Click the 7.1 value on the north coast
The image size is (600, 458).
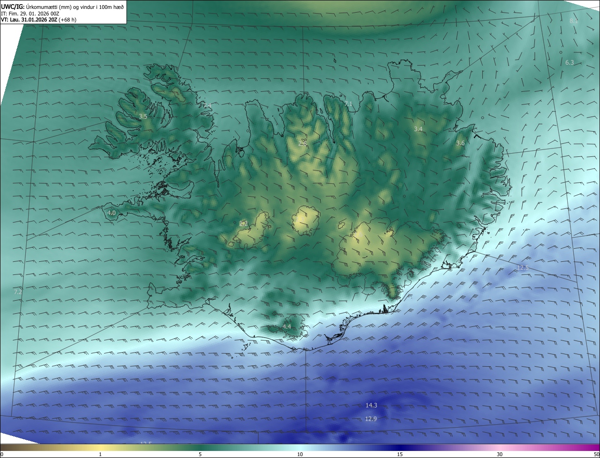(x=348, y=103)
